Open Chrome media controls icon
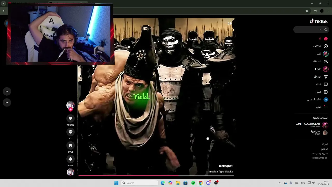 315,11
